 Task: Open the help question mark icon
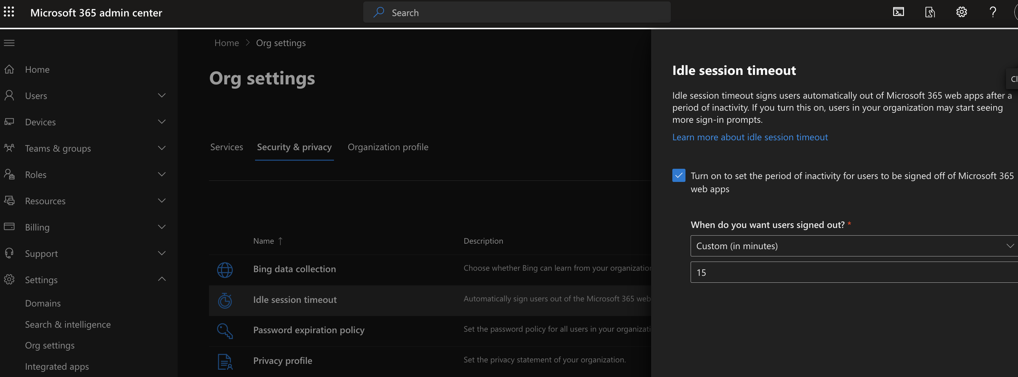pyautogui.click(x=993, y=12)
